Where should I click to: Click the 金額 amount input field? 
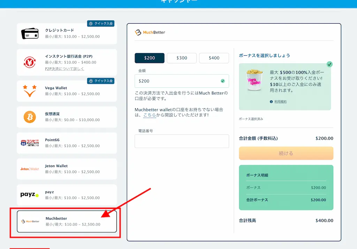click(182, 81)
